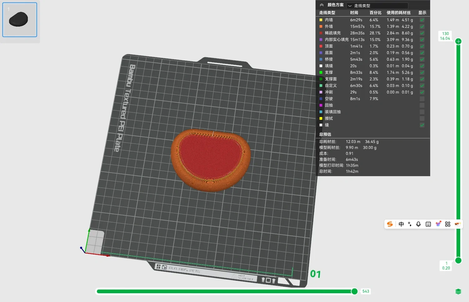Click the bottom layer slider handle at 0.20
The height and width of the screenshot is (302, 469).
click(x=458, y=260)
